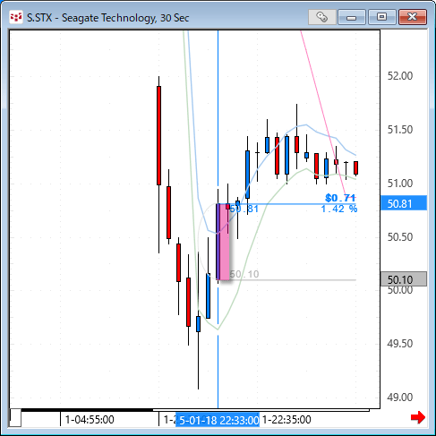Click the 51.50 price scale label
The width and height of the screenshot is (436, 436).
400,130
